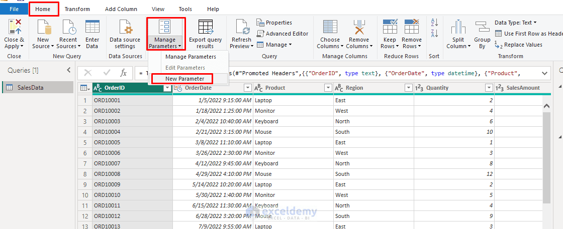Open the Manage dropdown in Query group
The width and height of the screenshot is (563, 229).
(274, 45)
